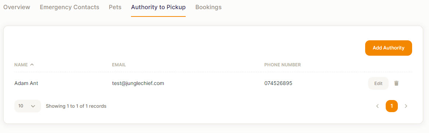Click the phone number 074526895

(x=278, y=83)
